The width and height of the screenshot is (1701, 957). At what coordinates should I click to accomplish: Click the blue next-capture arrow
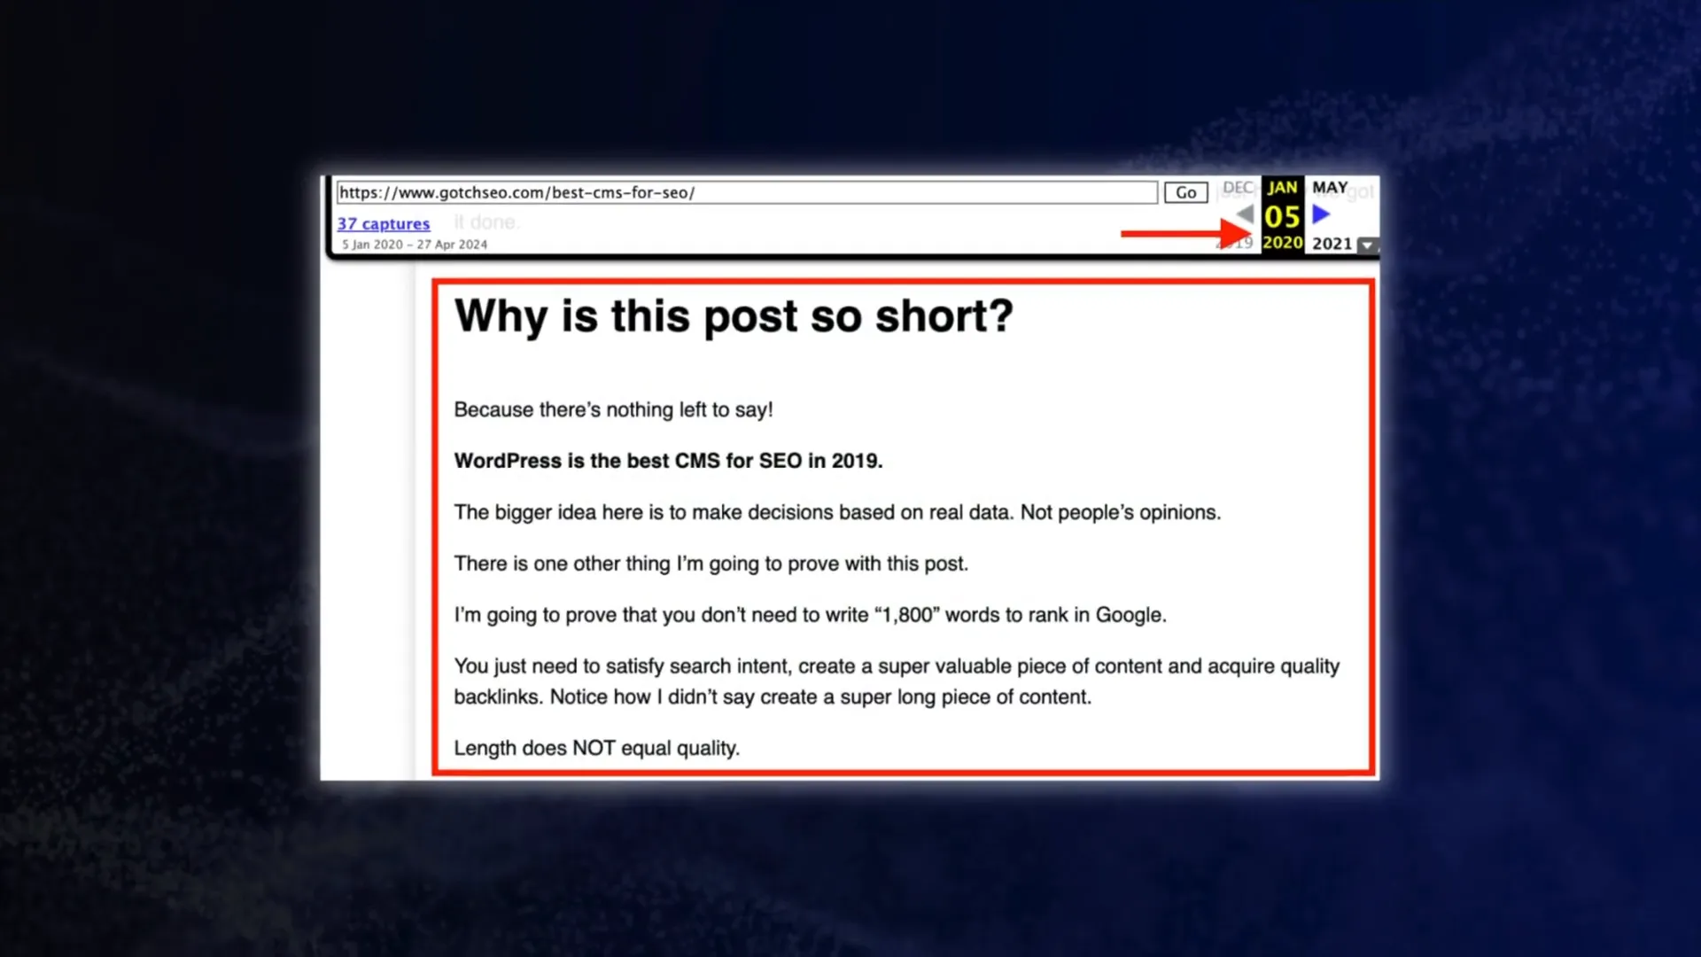(1321, 214)
